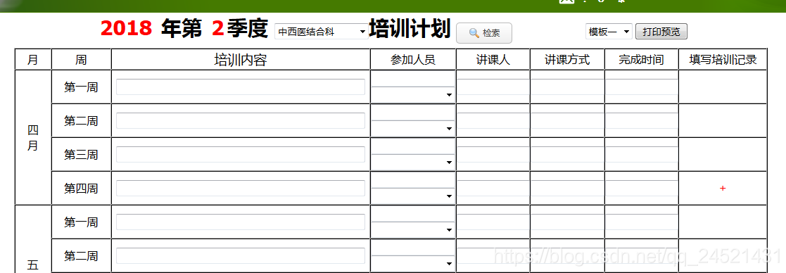Click the 第一周 label under 四月
This screenshot has height=273, width=786.
click(81, 87)
